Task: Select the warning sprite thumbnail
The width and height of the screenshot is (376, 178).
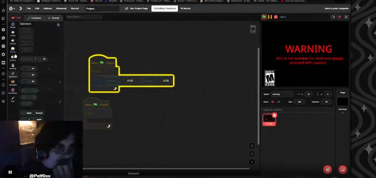Action: pos(269,120)
